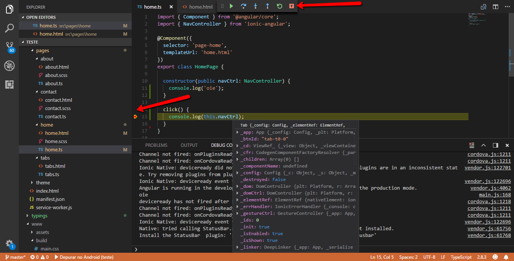This screenshot has width=514, height=261.
Task: Toggle the breakpoint on line 15
Action: point(136,117)
